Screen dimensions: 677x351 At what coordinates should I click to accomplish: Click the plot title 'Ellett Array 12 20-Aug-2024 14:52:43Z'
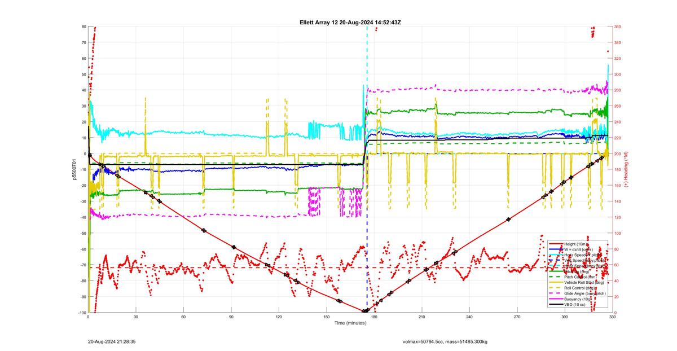(350, 23)
